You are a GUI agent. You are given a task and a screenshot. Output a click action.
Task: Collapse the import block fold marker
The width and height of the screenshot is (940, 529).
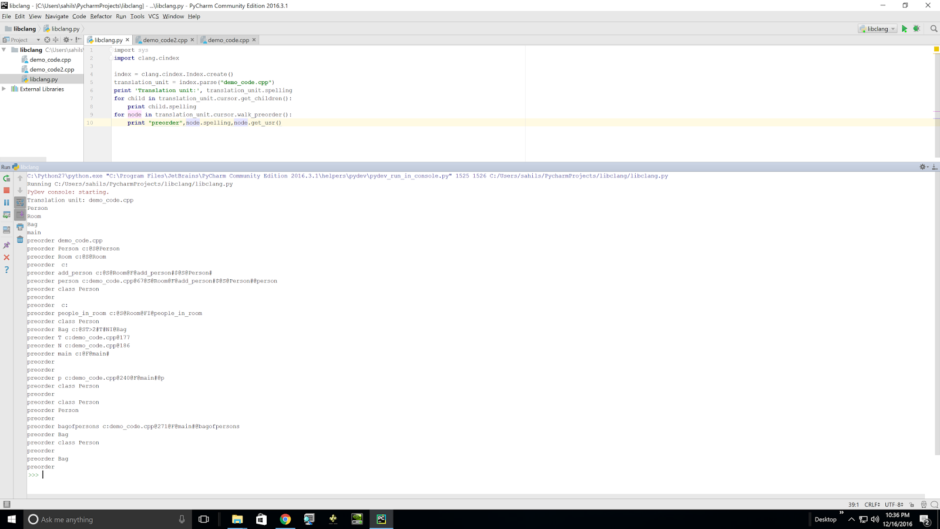[110, 50]
